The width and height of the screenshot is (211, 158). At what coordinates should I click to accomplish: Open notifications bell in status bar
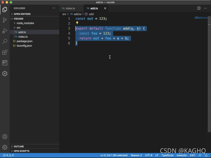206,155
